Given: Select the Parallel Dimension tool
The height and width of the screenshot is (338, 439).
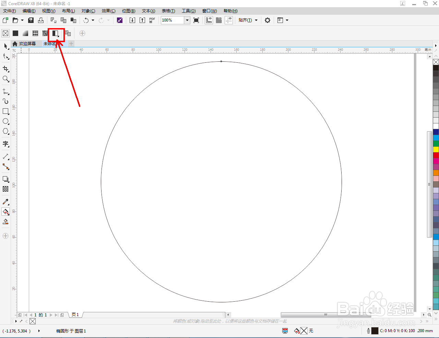Looking at the screenshot, I should click(5, 157).
